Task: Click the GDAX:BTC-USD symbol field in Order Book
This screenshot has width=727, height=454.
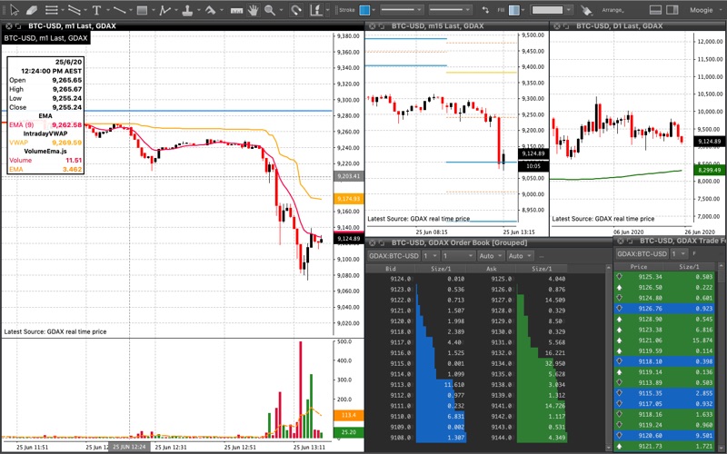Action: (x=393, y=256)
